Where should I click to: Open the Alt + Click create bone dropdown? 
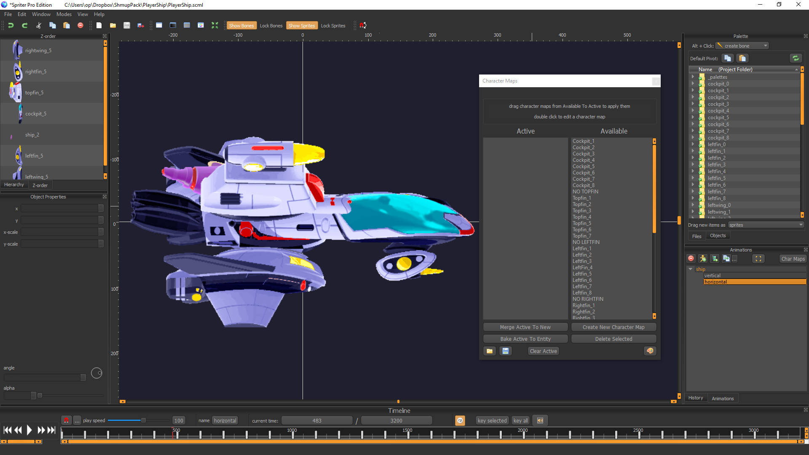coord(742,45)
